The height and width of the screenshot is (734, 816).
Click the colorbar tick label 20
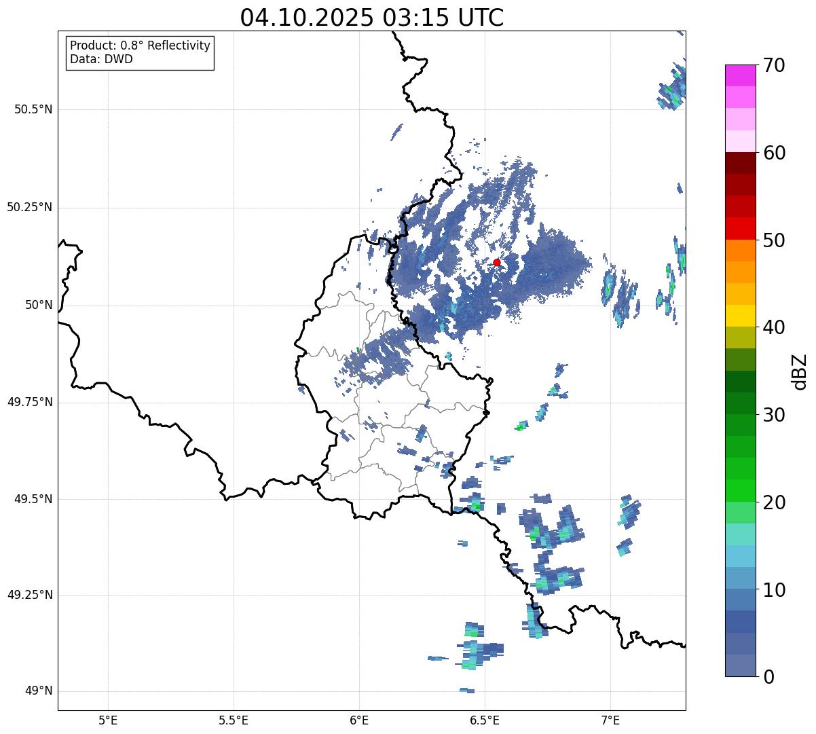[x=774, y=502]
